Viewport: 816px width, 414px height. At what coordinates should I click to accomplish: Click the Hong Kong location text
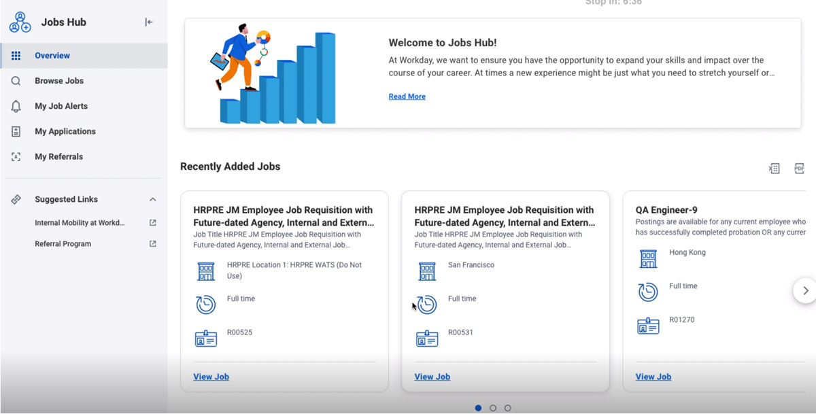point(687,252)
